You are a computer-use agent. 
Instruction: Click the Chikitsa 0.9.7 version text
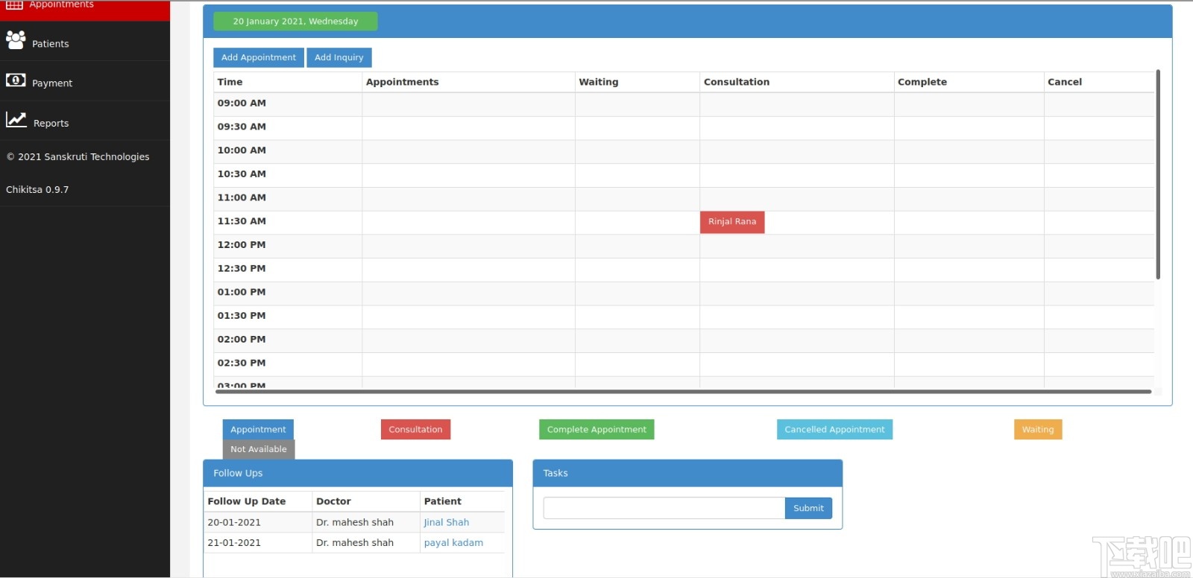pos(37,190)
